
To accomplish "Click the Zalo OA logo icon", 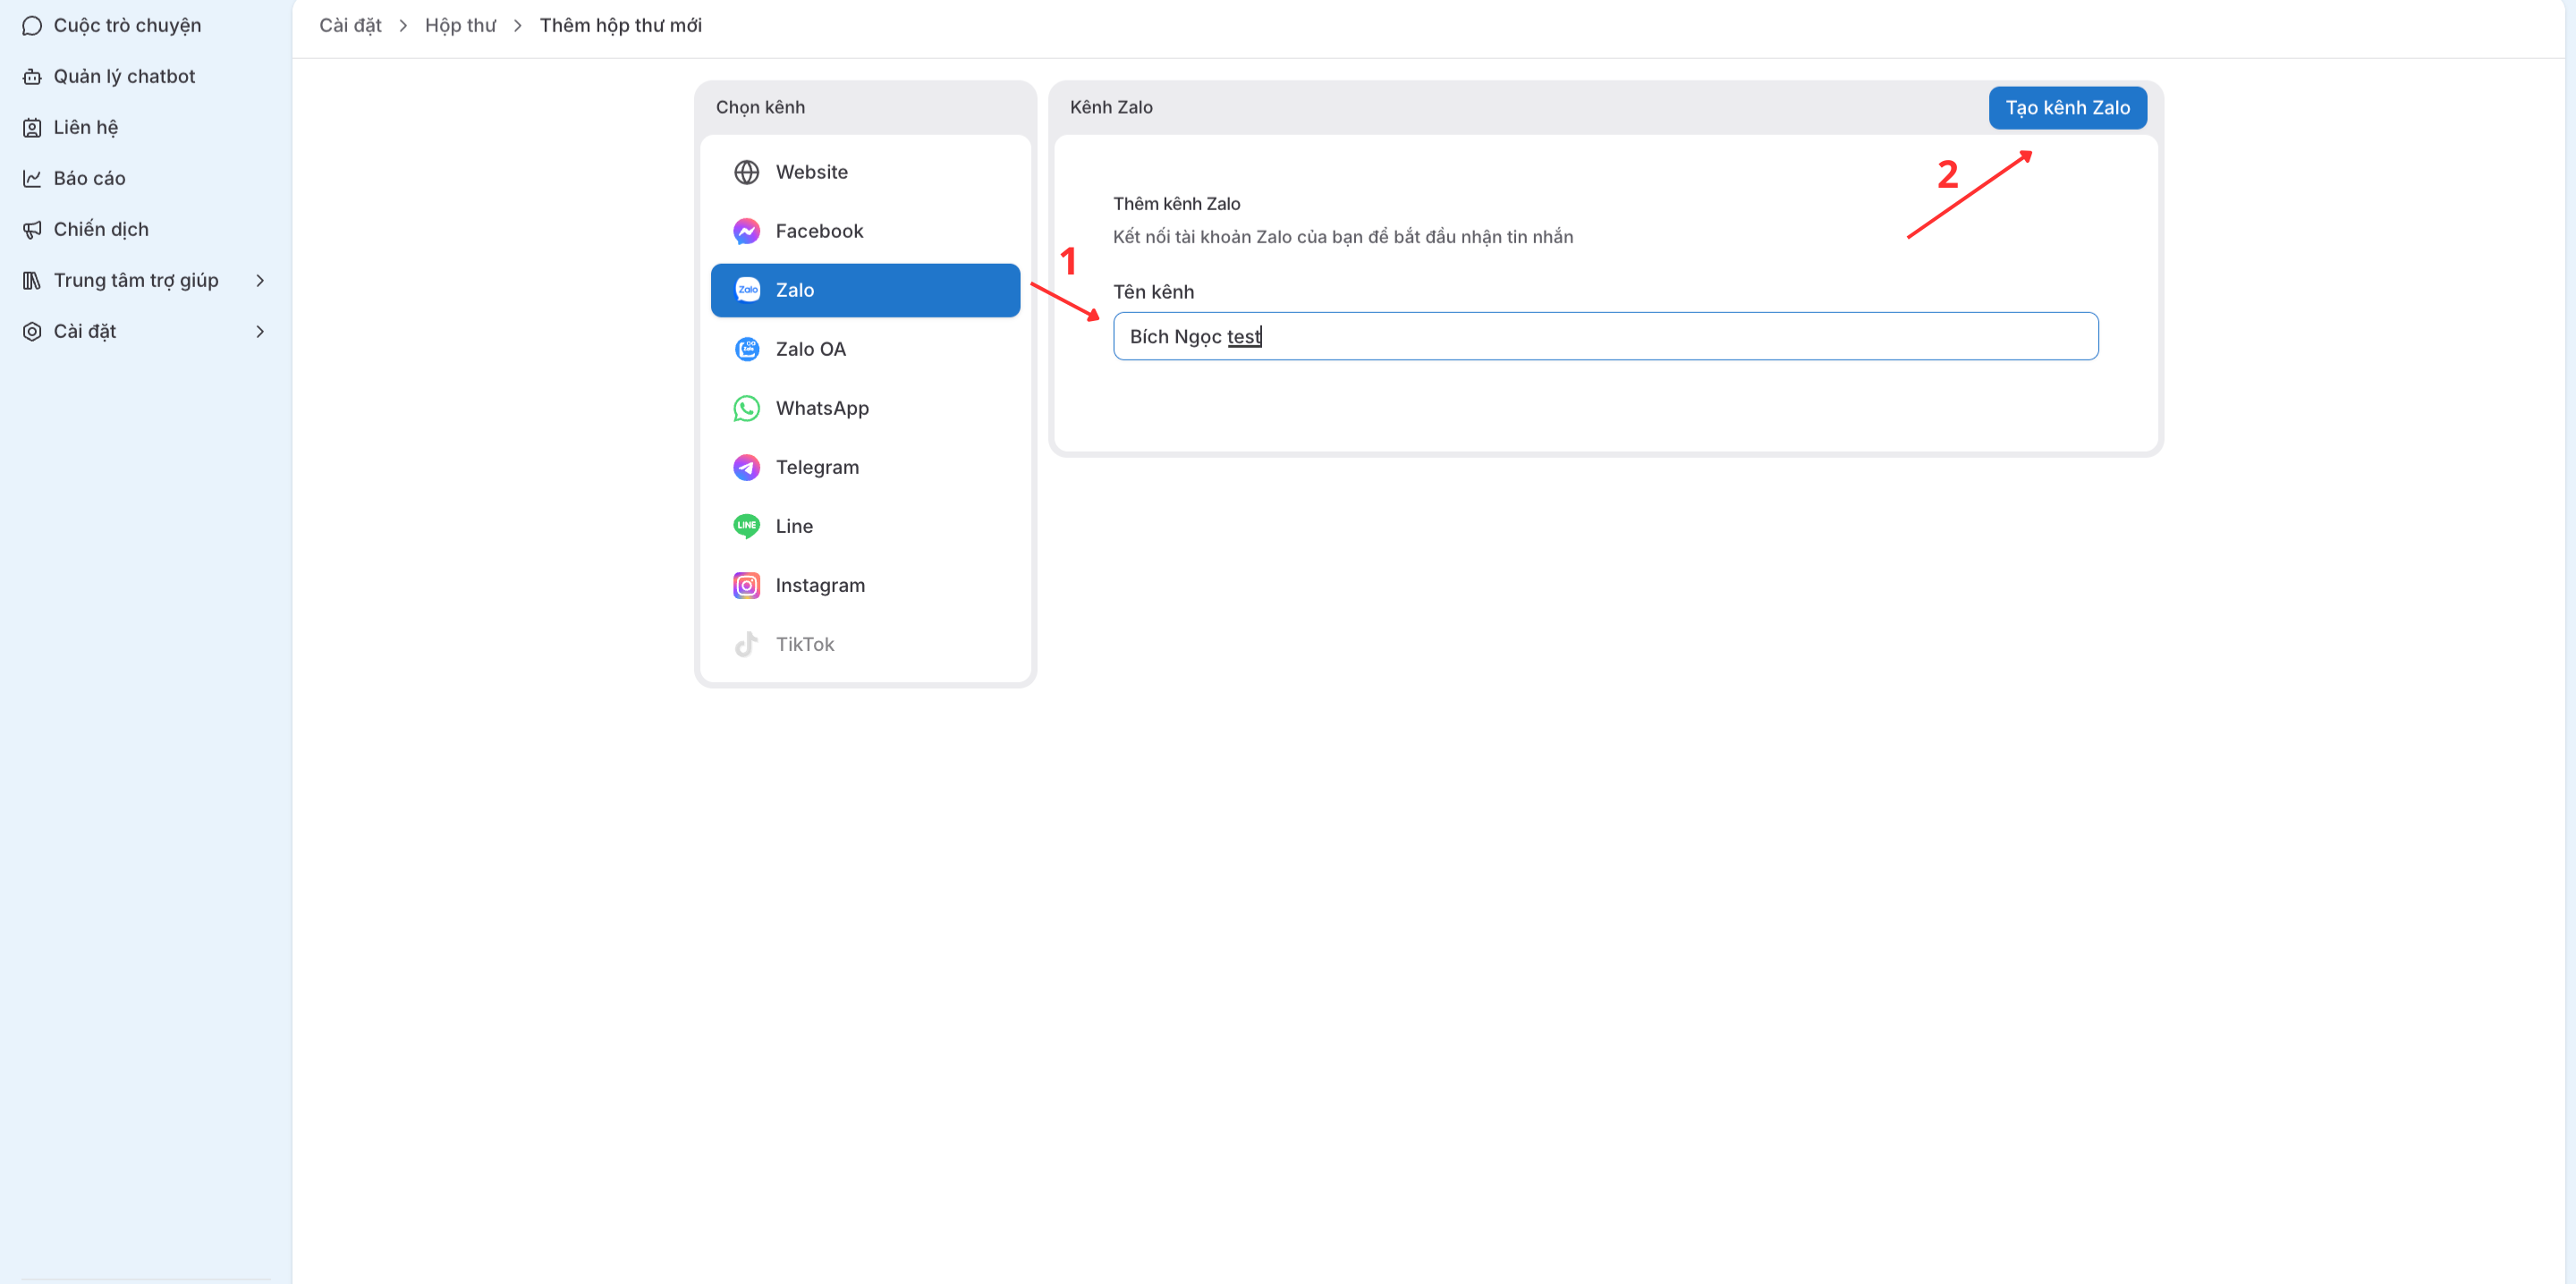I will tap(746, 349).
